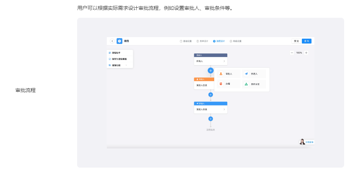351x180 pixels.
Task: Click plus button below initiator node
Action: [211, 71]
